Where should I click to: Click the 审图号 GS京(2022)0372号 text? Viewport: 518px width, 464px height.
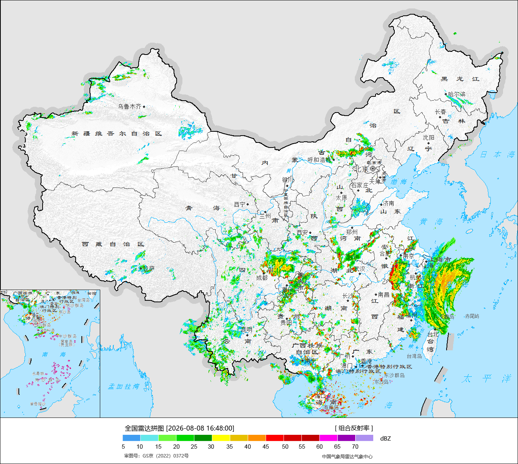point(156,456)
